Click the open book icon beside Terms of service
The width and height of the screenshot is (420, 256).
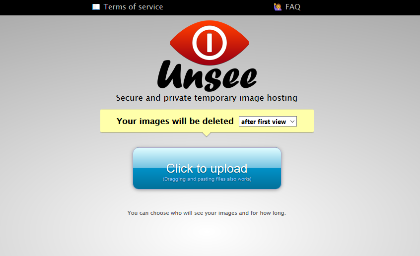click(x=96, y=7)
